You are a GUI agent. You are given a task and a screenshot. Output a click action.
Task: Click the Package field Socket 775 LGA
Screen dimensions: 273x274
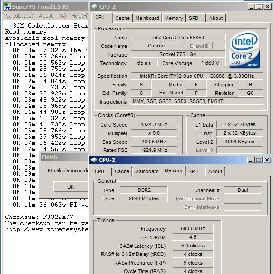(178, 54)
